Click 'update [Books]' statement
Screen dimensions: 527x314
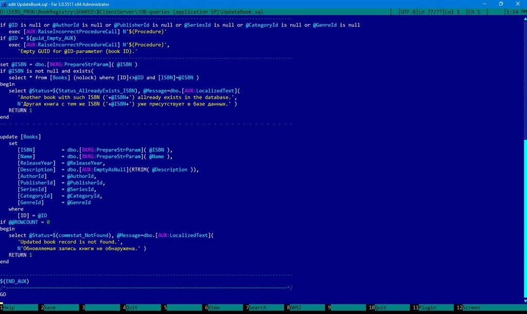click(x=21, y=137)
